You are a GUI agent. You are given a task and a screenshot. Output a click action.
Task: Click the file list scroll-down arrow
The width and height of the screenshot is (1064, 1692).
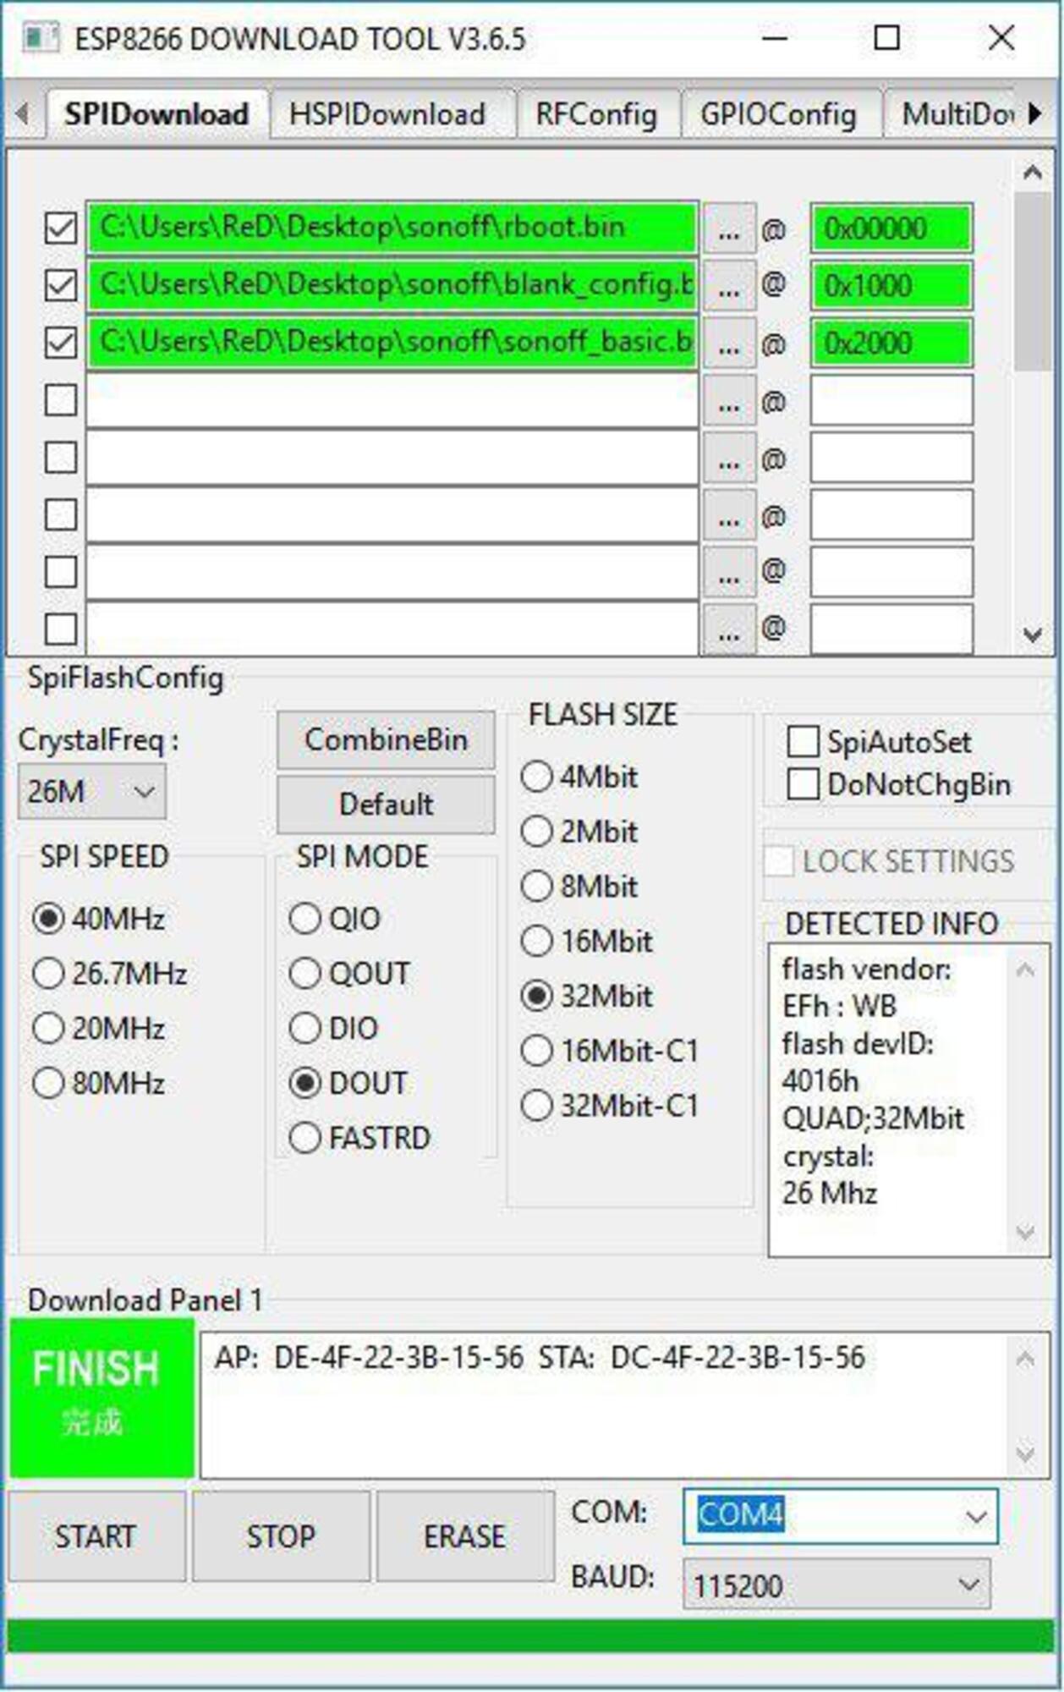1032,634
